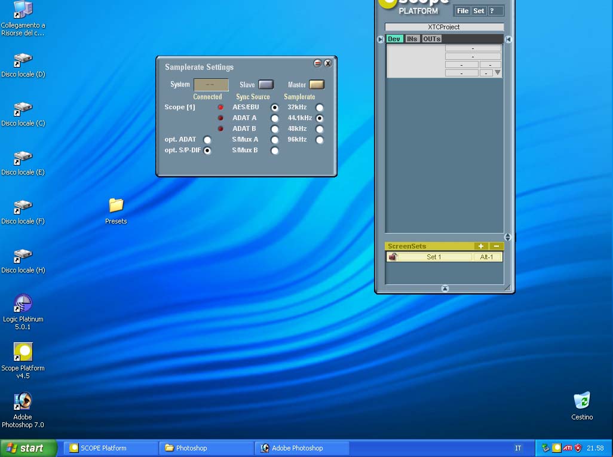Click the 21.58 system clock
This screenshot has width=613, height=457.
click(x=595, y=448)
